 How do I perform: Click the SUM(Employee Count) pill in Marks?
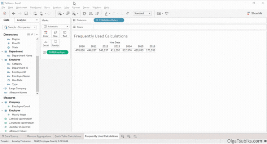(58, 52)
